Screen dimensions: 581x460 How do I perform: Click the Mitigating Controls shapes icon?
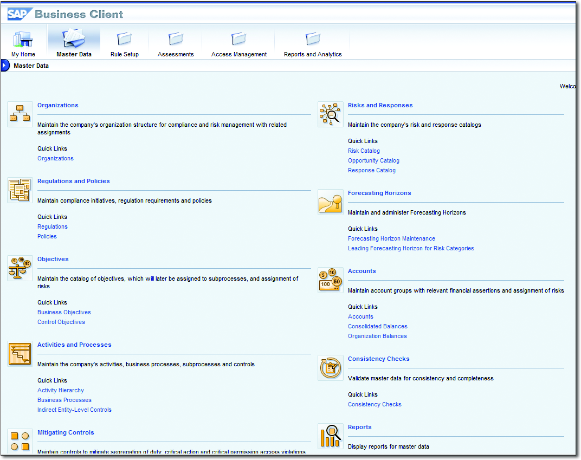tap(20, 441)
